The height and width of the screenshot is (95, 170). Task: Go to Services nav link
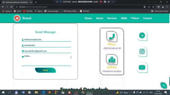click(112, 18)
